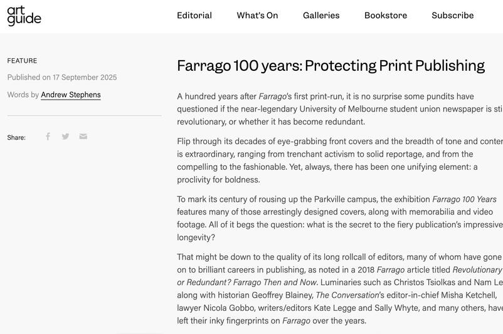Click 'Published on 17 September 2025' text
Image resolution: width=503 pixels, height=334 pixels.
coord(62,77)
